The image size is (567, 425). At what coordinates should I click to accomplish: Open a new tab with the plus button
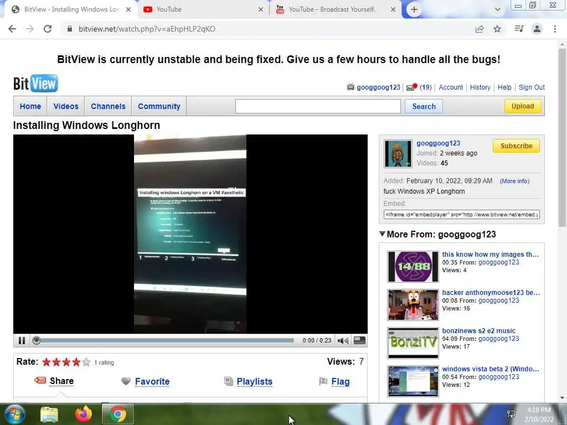[x=414, y=9]
